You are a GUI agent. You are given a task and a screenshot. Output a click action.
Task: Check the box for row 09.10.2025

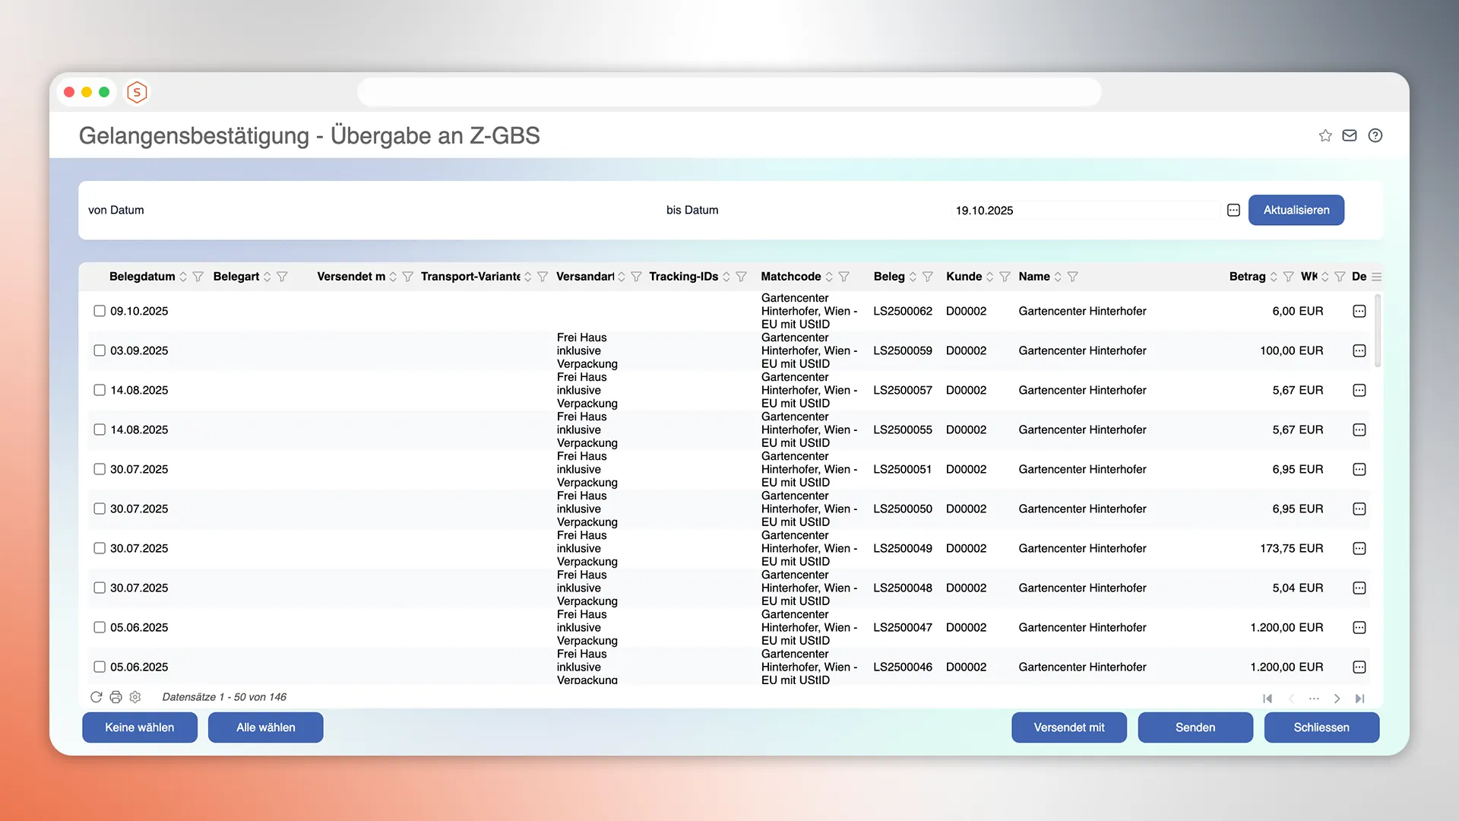click(x=100, y=311)
